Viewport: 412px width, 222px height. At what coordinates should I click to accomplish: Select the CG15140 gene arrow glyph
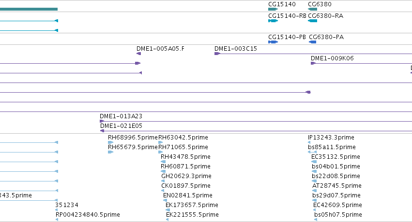[x=273, y=9]
